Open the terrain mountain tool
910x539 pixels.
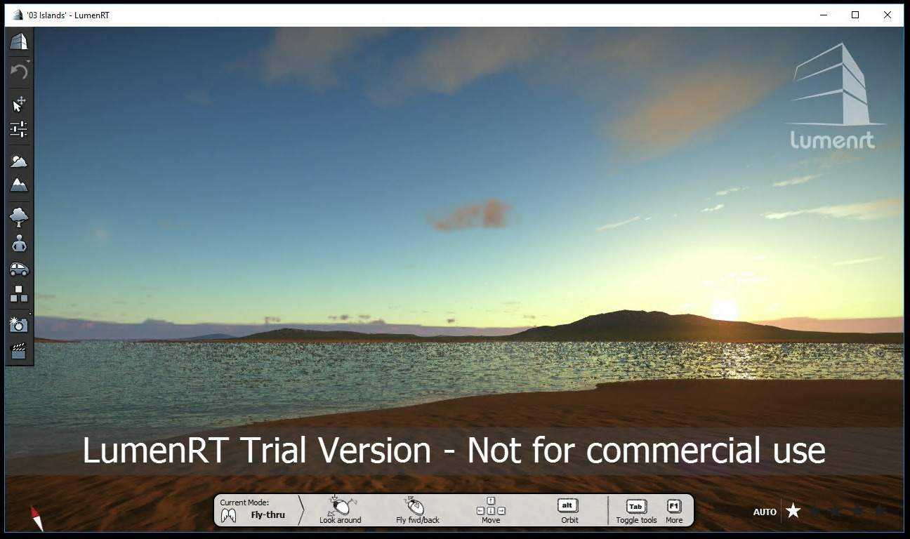point(19,185)
